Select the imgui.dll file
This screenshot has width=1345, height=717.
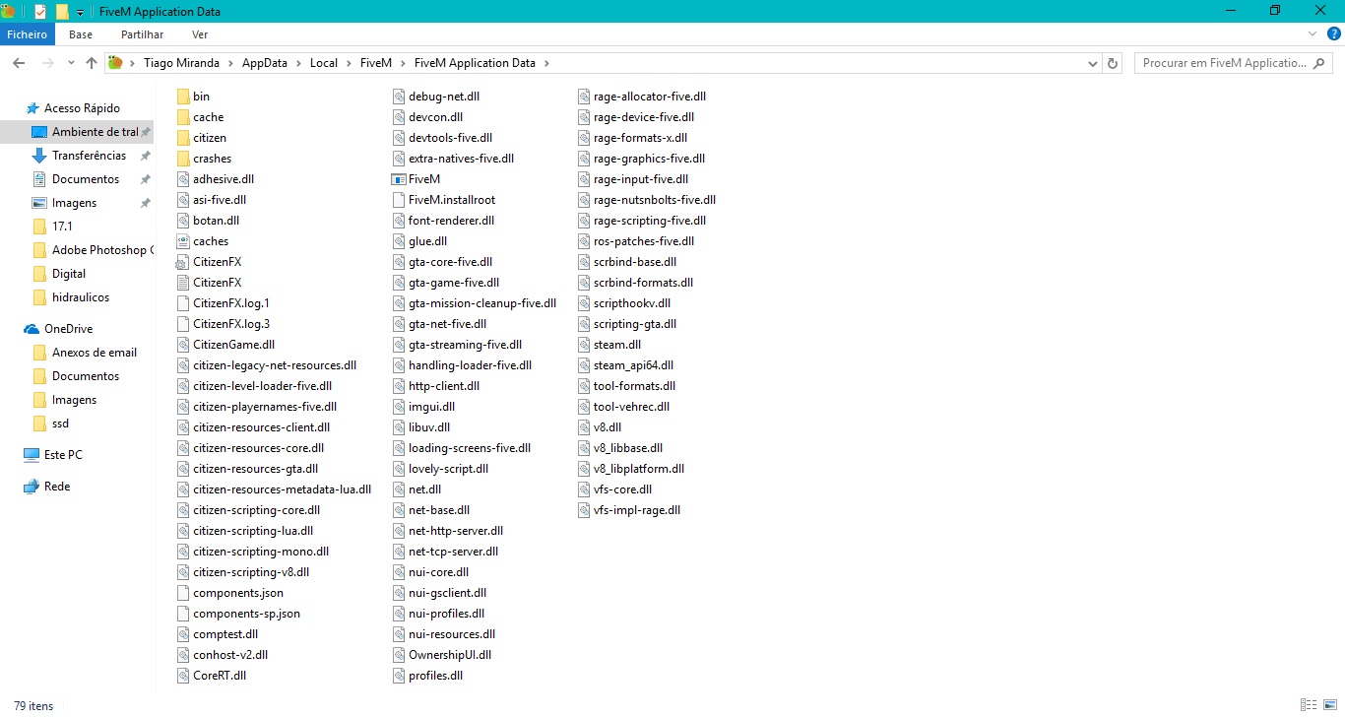point(424,407)
